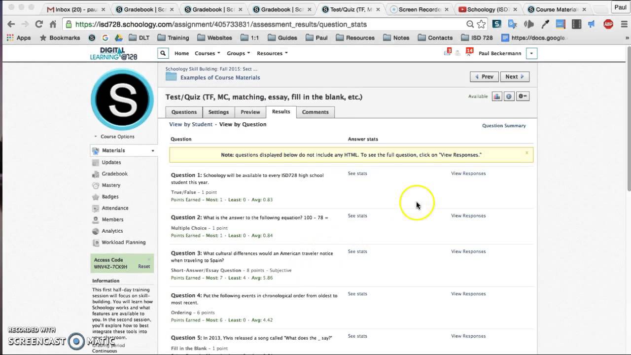The height and width of the screenshot is (355, 631).
Task: Switch to the Settings tab
Action: click(x=218, y=112)
